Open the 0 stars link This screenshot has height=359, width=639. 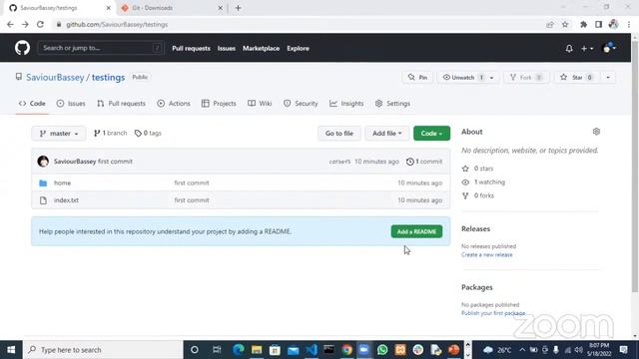(x=477, y=169)
